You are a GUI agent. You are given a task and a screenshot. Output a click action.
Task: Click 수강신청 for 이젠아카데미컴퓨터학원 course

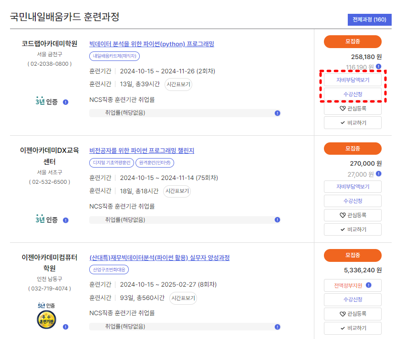coord(353,299)
